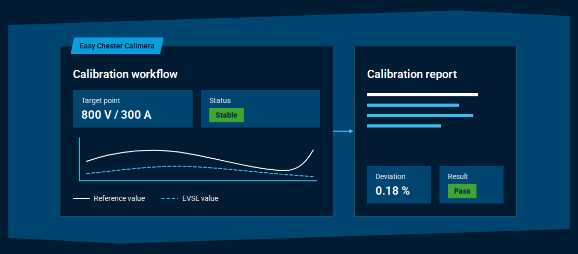This screenshot has height=254, width=578.
Task: Click the green Stable status badge
Action: click(227, 115)
